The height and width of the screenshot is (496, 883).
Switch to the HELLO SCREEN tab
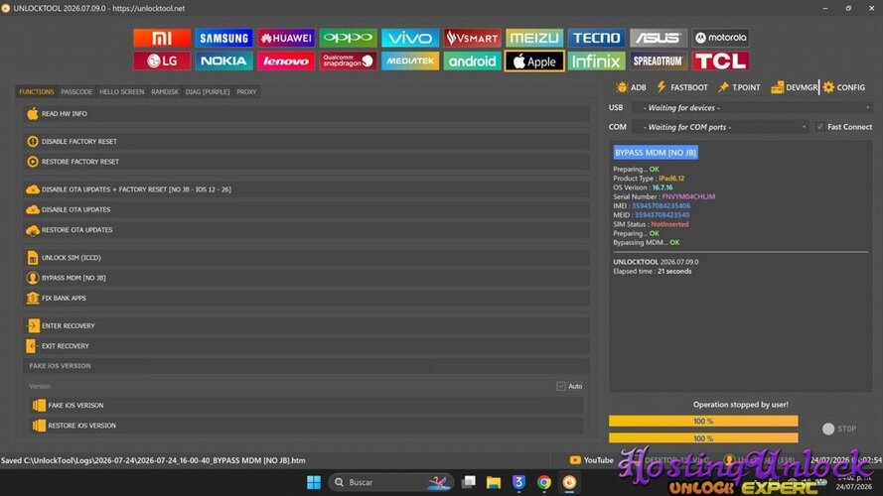[x=121, y=91]
